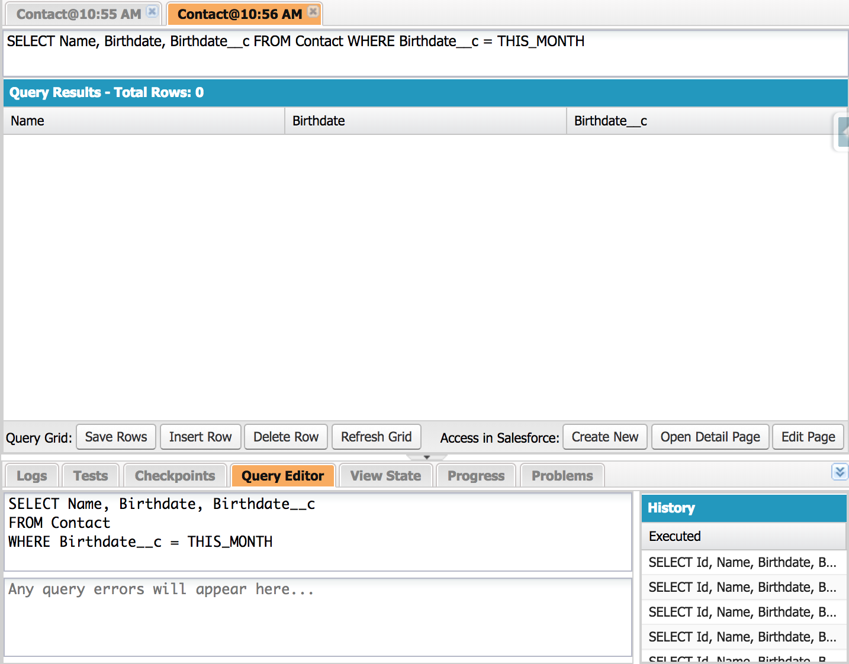
Task: Expand the side panel handle beside Birthdate__c column
Action: click(842, 132)
